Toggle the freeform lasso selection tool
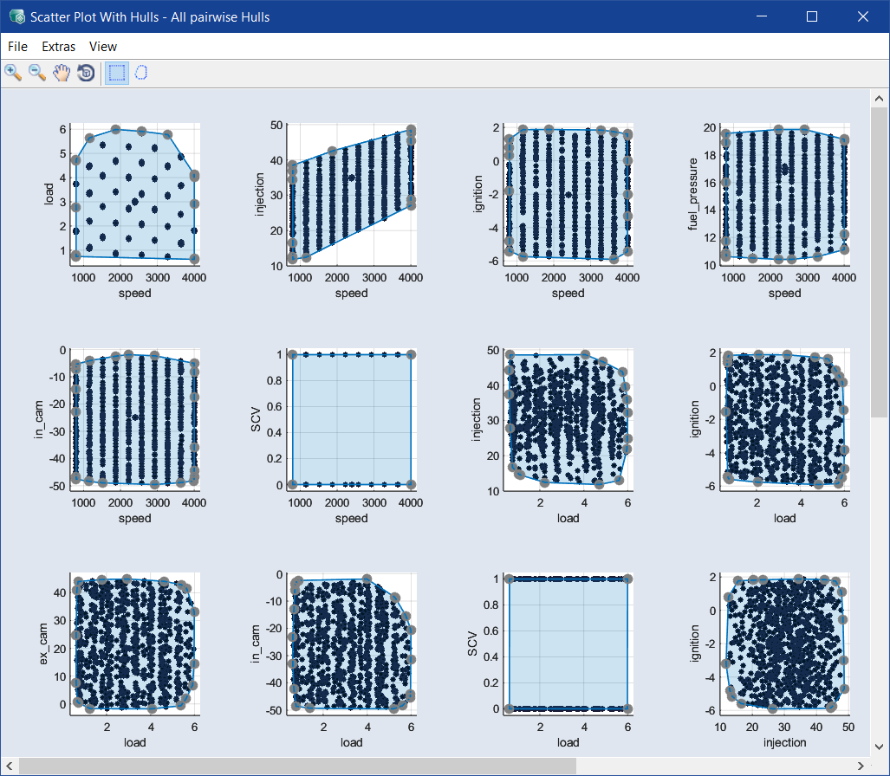 pyautogui.click(x=140, y=73)
